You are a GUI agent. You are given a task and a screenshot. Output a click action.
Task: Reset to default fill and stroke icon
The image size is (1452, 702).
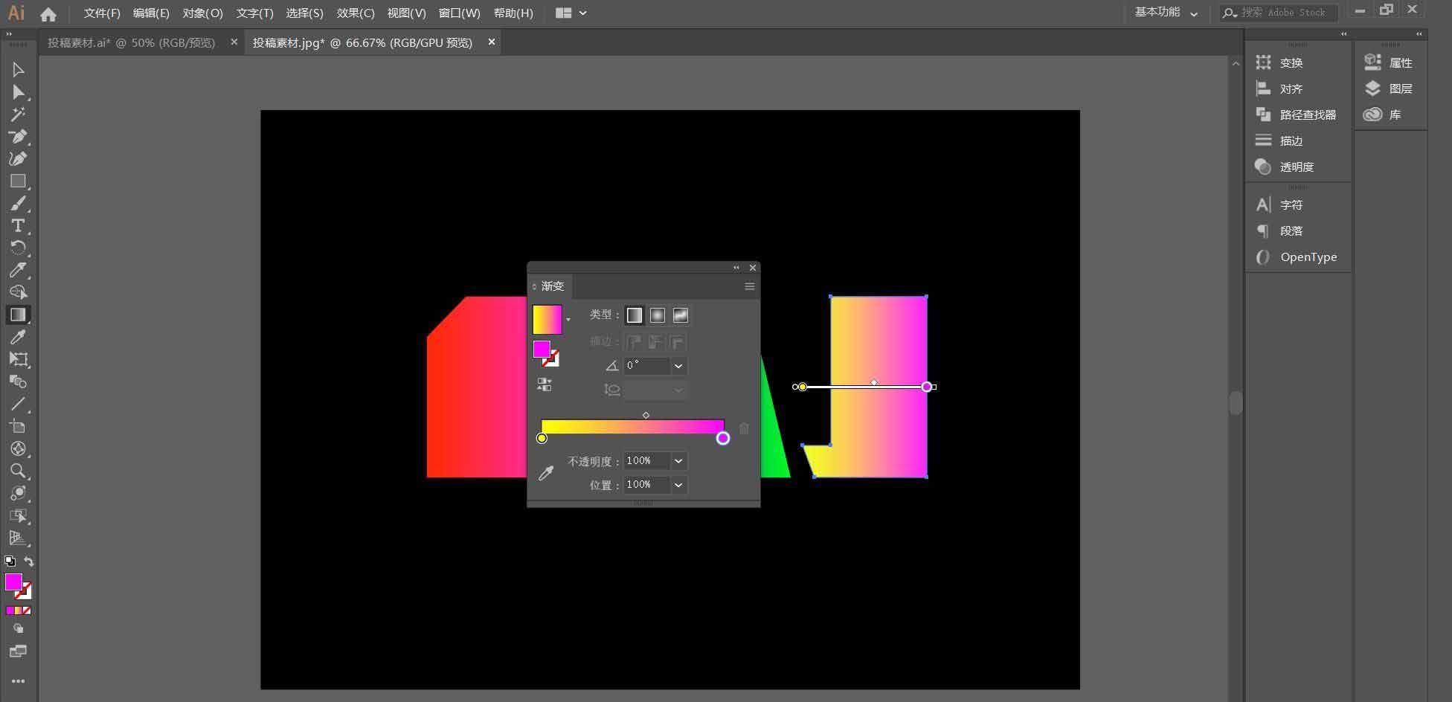(x=10, y=561)
